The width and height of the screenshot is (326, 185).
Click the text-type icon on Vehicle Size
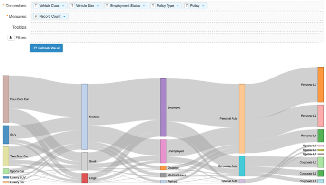pyautogui.click(x=72, y=6)
